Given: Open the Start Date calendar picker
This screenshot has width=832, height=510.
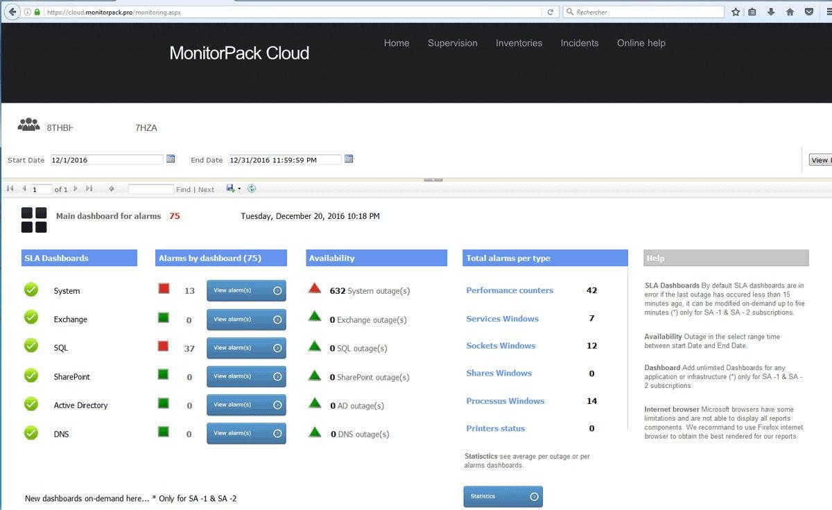Looking at the screenshot, I should (171, 159).
